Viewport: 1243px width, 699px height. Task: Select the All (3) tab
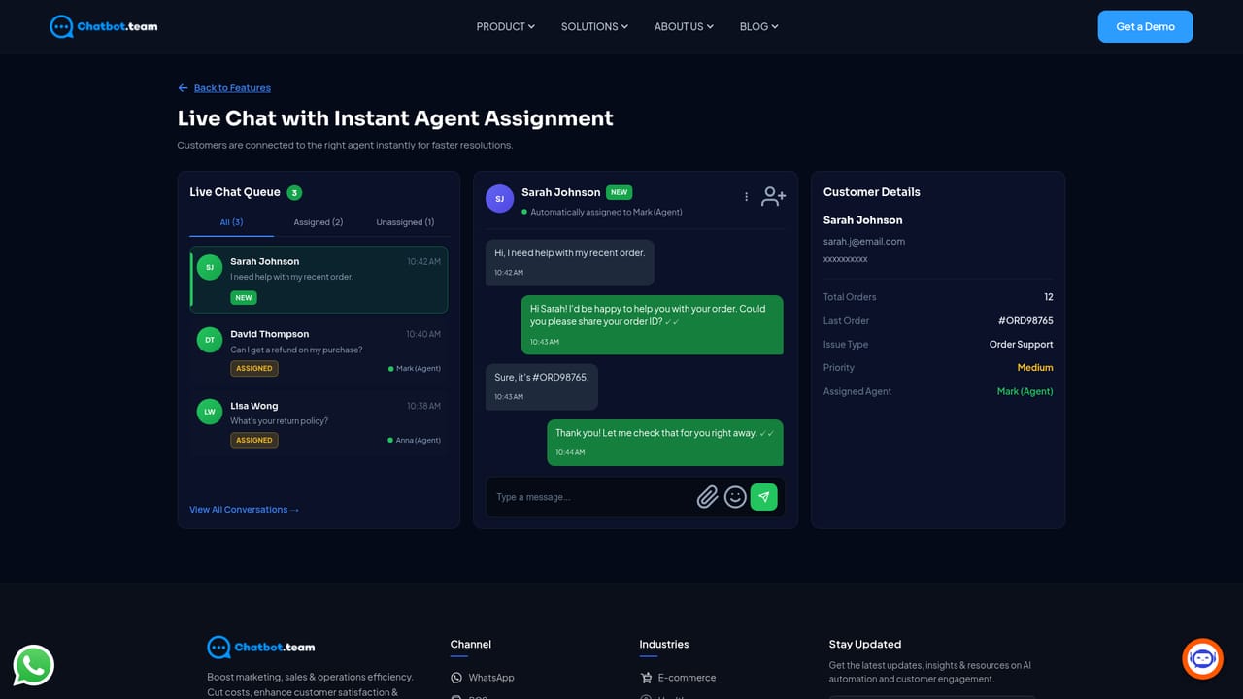231,222
